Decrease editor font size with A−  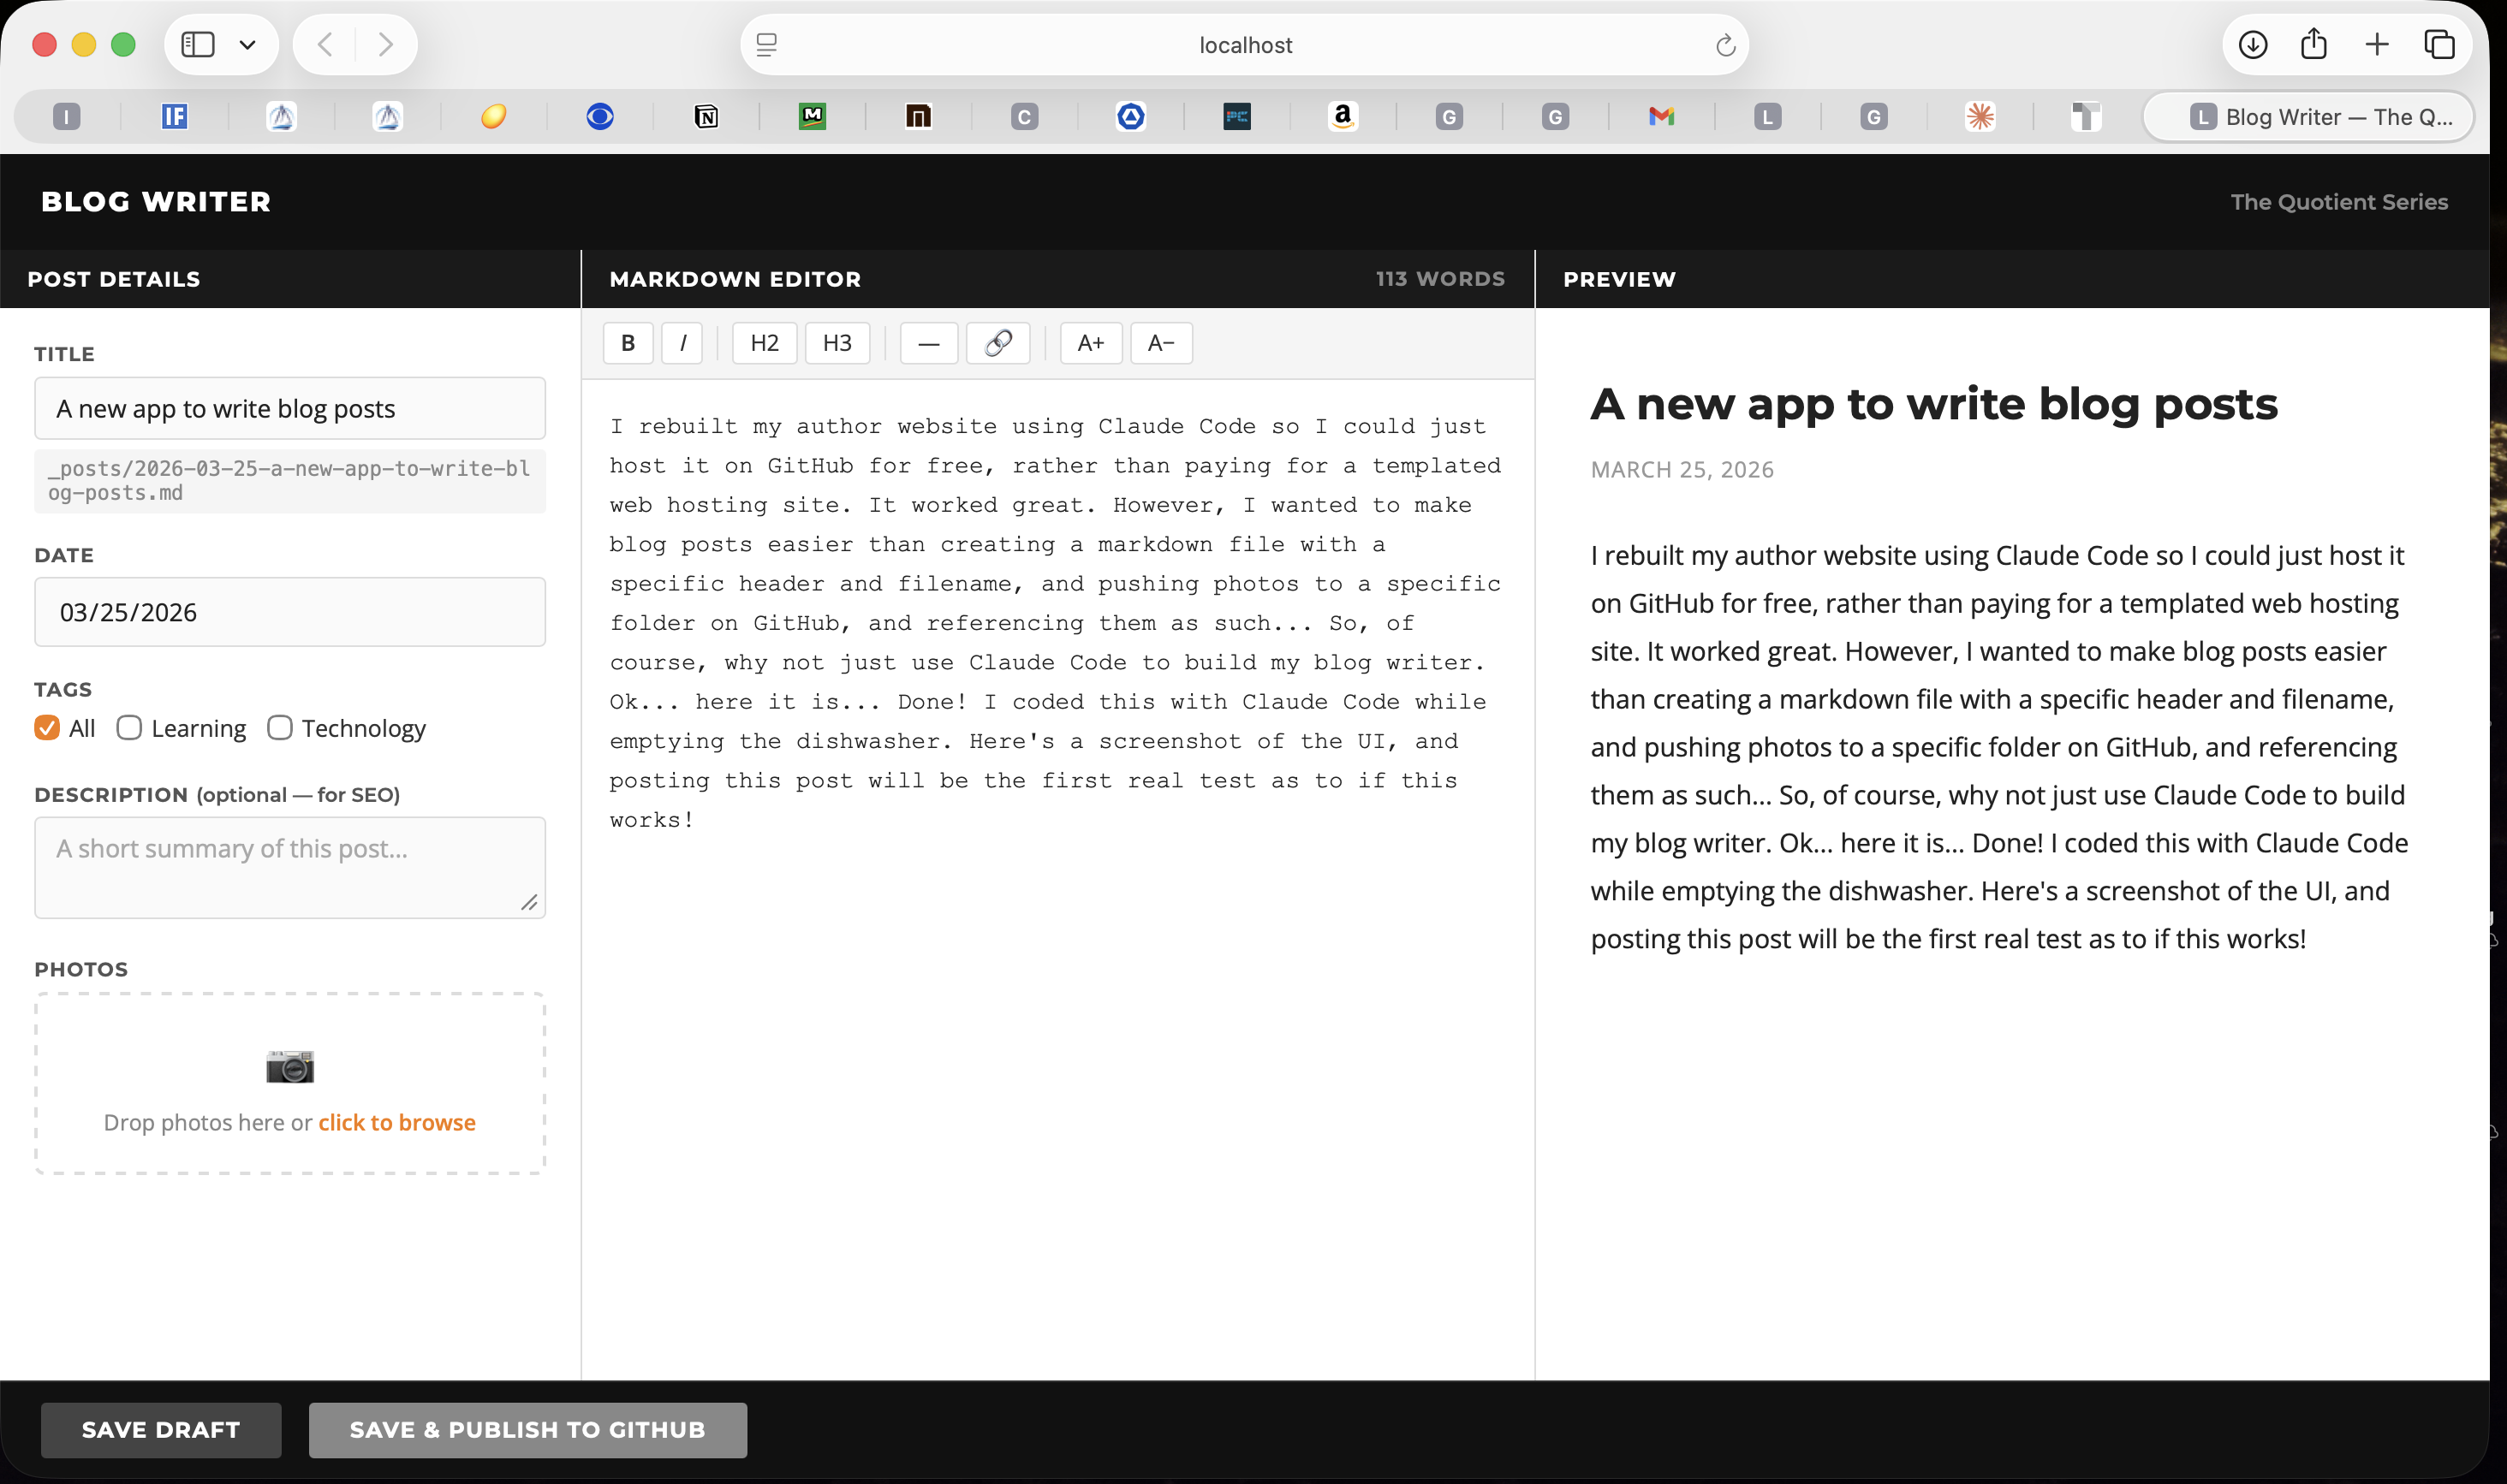(1160, 343)
